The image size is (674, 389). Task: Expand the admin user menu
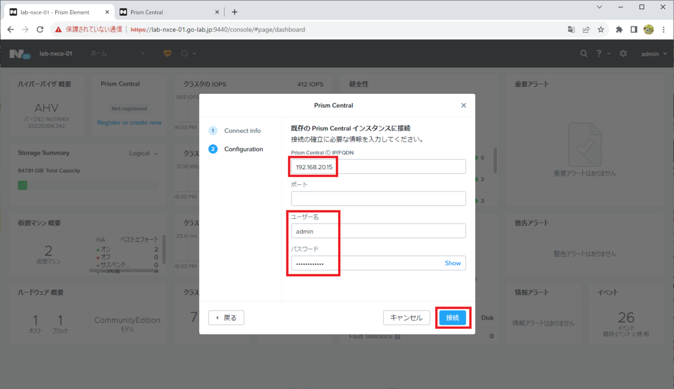tap(654, 53)
